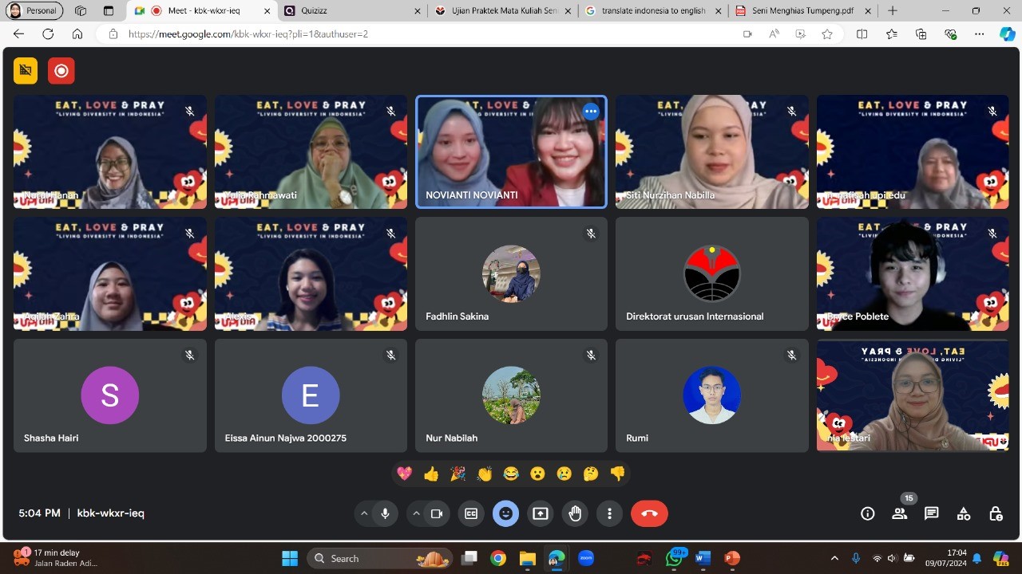Viewport: 1022px width, 574px height.
Task: Open the Personal profile menu
Action: (34, 11)
